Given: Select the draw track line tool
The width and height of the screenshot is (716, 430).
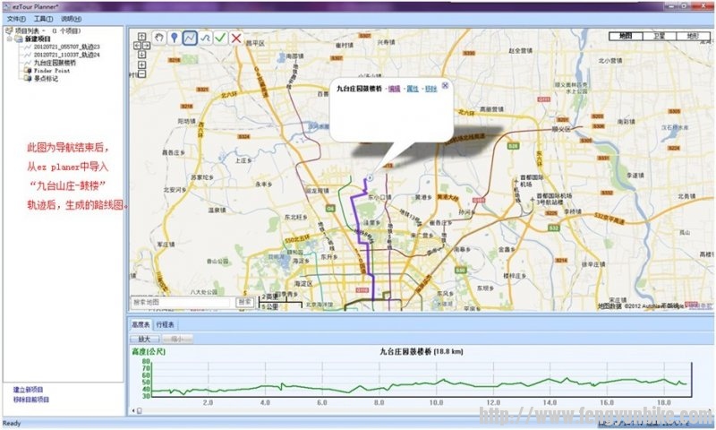Looking at the screenshot, I should pos(190,38).
